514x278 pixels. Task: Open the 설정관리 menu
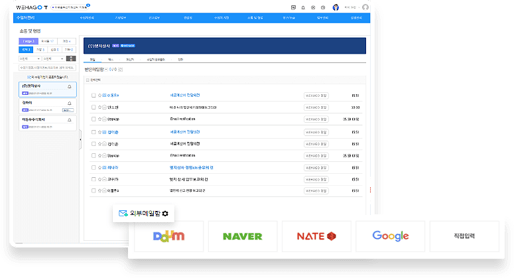pos(356,18)
